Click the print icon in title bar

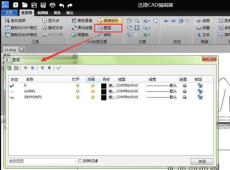[52, 5]
